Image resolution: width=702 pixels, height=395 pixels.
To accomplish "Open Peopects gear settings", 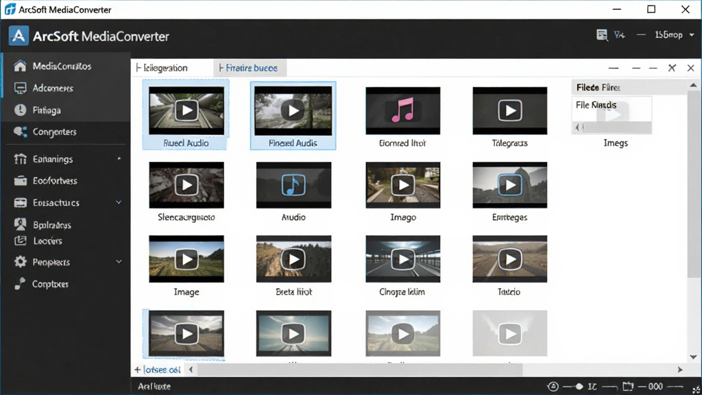I will [x=20, y=262].
